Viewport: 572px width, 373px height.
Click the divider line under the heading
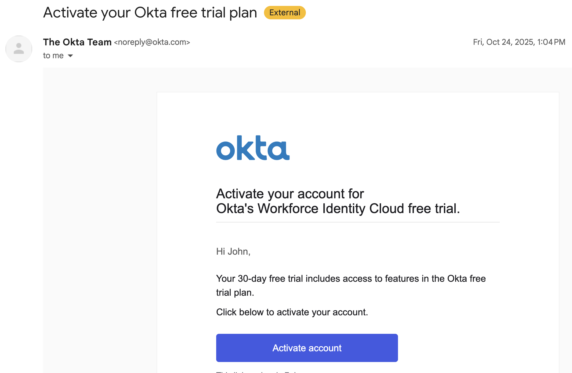[x=358, y=222]
